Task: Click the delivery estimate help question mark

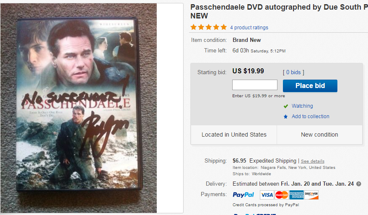Action: pyautogui.click(x=359, y=184)
